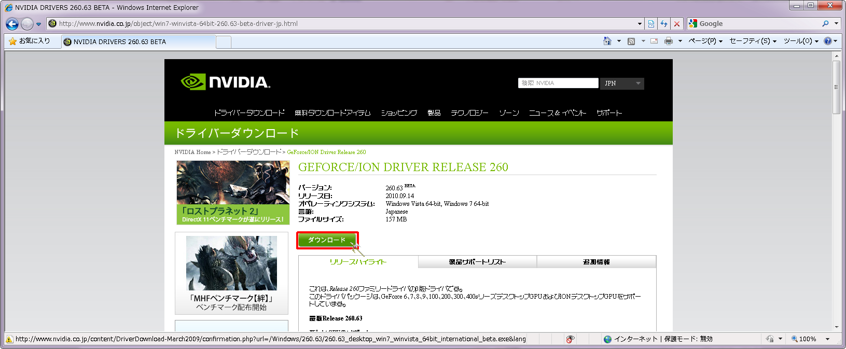Expand the Print options dropdown arrow

point(680,41)
